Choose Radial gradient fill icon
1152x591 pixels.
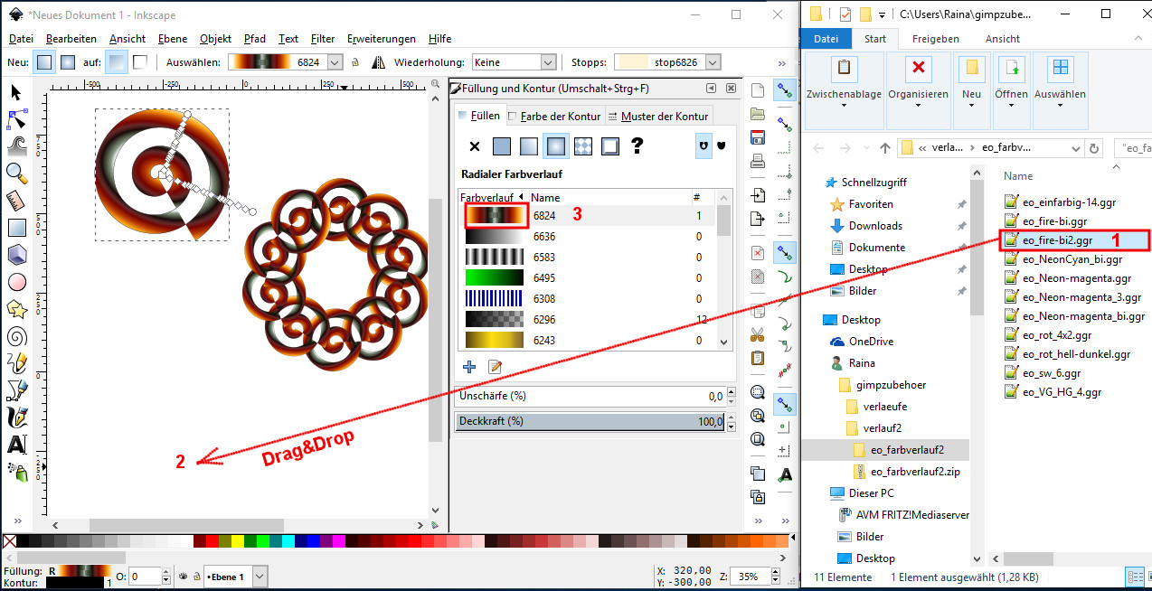(556, 145)
